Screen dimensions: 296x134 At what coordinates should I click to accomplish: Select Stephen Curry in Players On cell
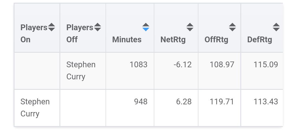35,108
